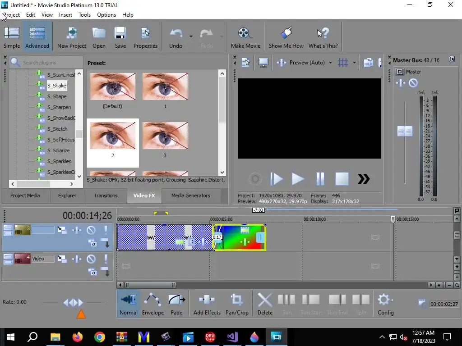Open Track FX on Video track 4
Viewport: 462px width, 346px height.
pos(77,259)
